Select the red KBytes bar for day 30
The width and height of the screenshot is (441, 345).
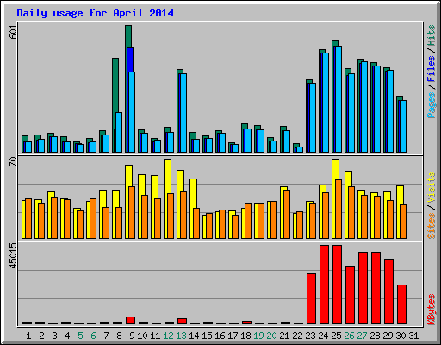401,304
